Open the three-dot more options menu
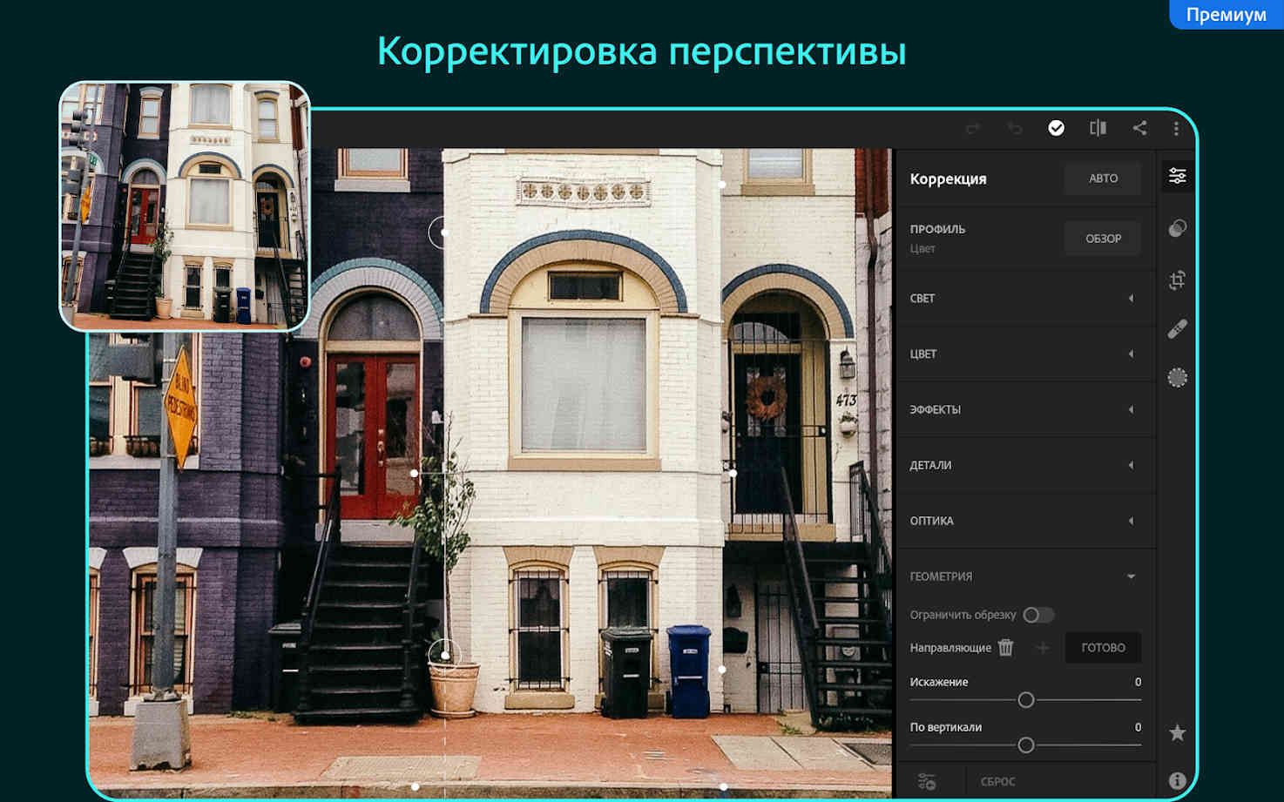 pos(1176,129)
